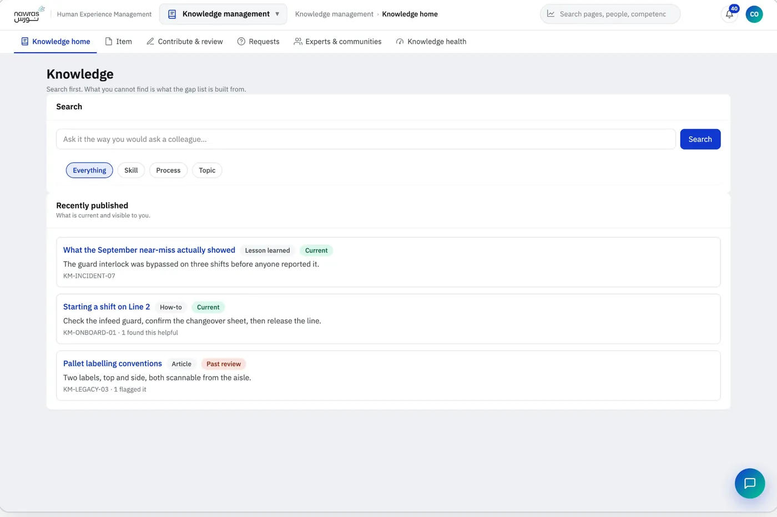Open 'Pallet labelling conventions' article
777x517 pixels.
[113, 363]
